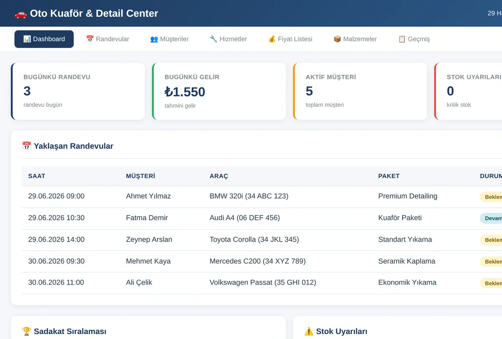Open the Bugünkü Gelir ₺1.550 card
This screenshot has width=502, height=339.
click(219, 91)
